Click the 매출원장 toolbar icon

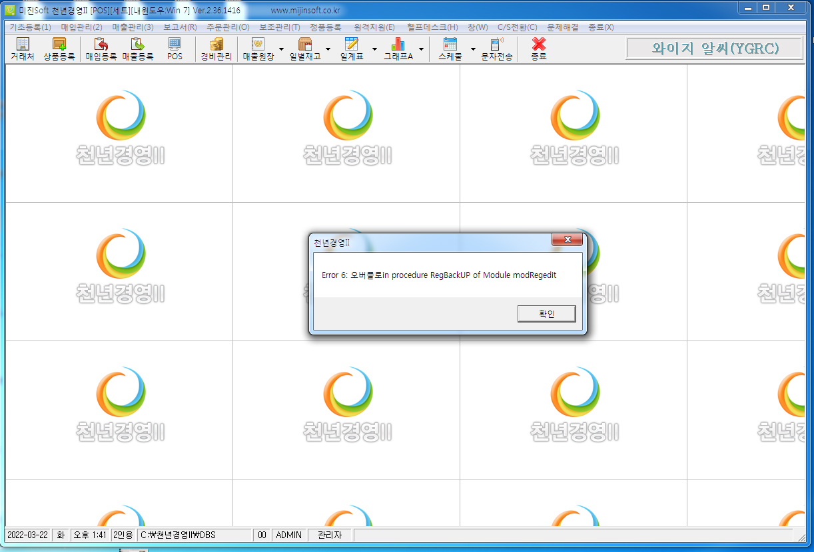[258, 50]
